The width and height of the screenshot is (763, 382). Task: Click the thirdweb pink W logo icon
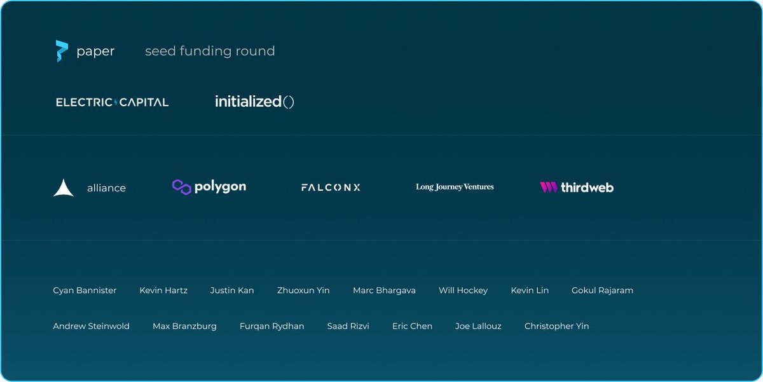point(549,188)
